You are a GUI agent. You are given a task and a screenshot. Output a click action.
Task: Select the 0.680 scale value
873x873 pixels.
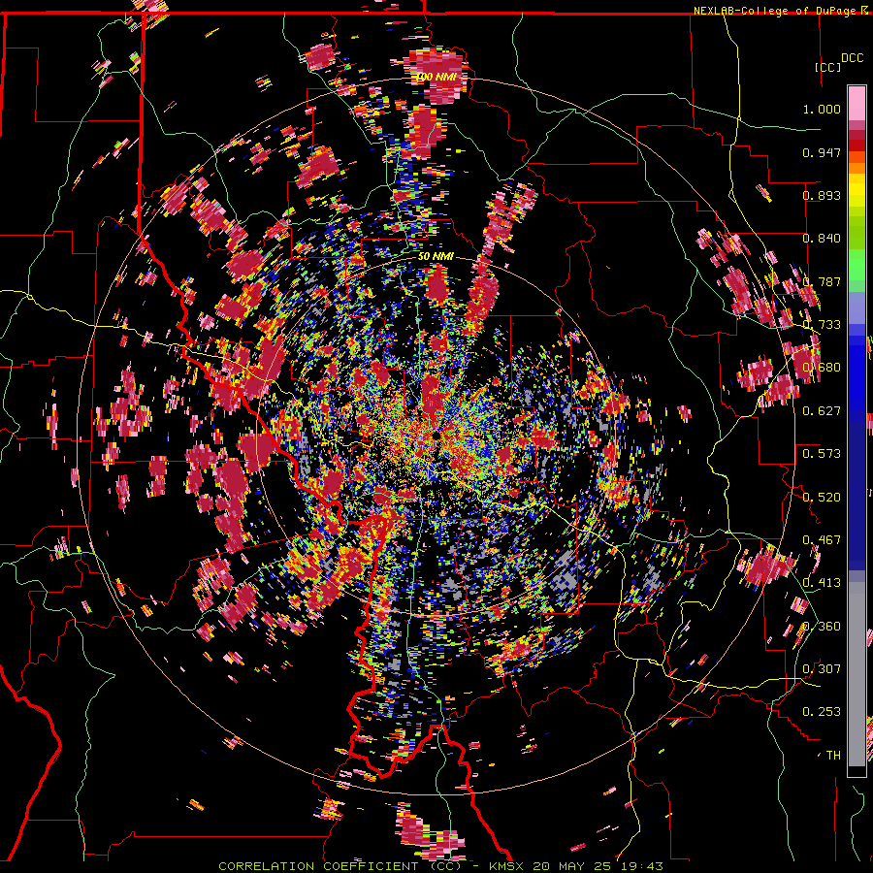tap(822, 368)
